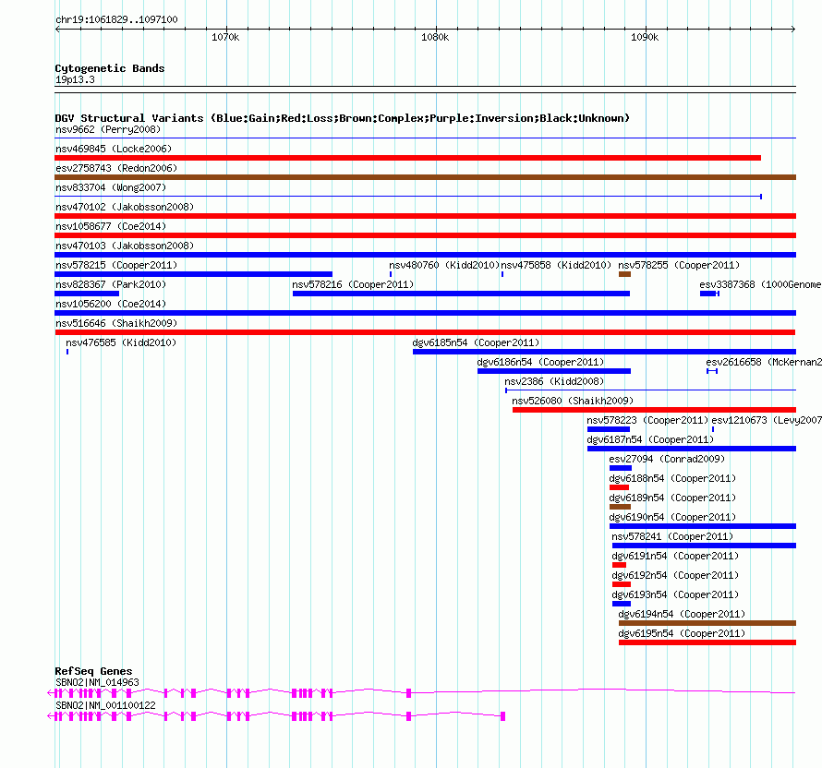Open the nsv480760 (Kidd2010) label
This screenshot has width=822, height=768.
point(444,265)
